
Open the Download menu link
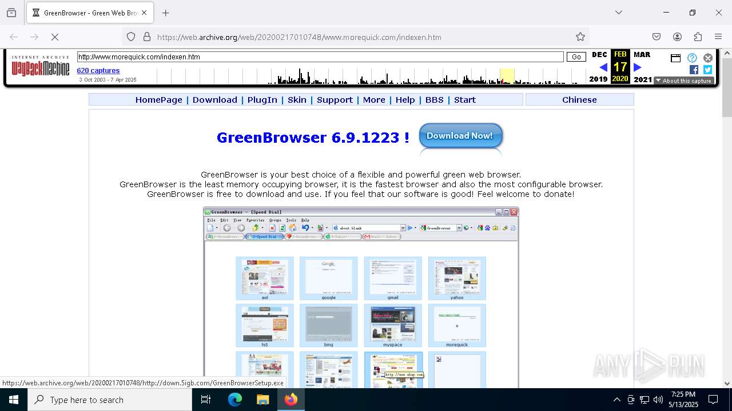pyautogui.click(x=214, y=100)
